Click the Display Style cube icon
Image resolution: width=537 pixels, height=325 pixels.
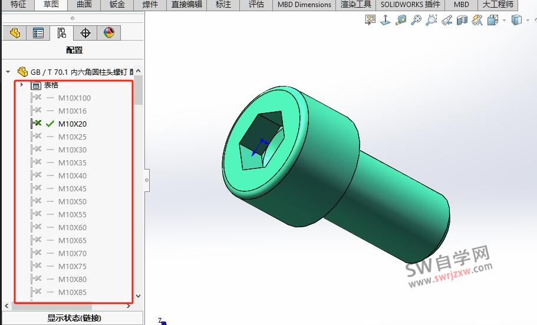tap(516, 20)
